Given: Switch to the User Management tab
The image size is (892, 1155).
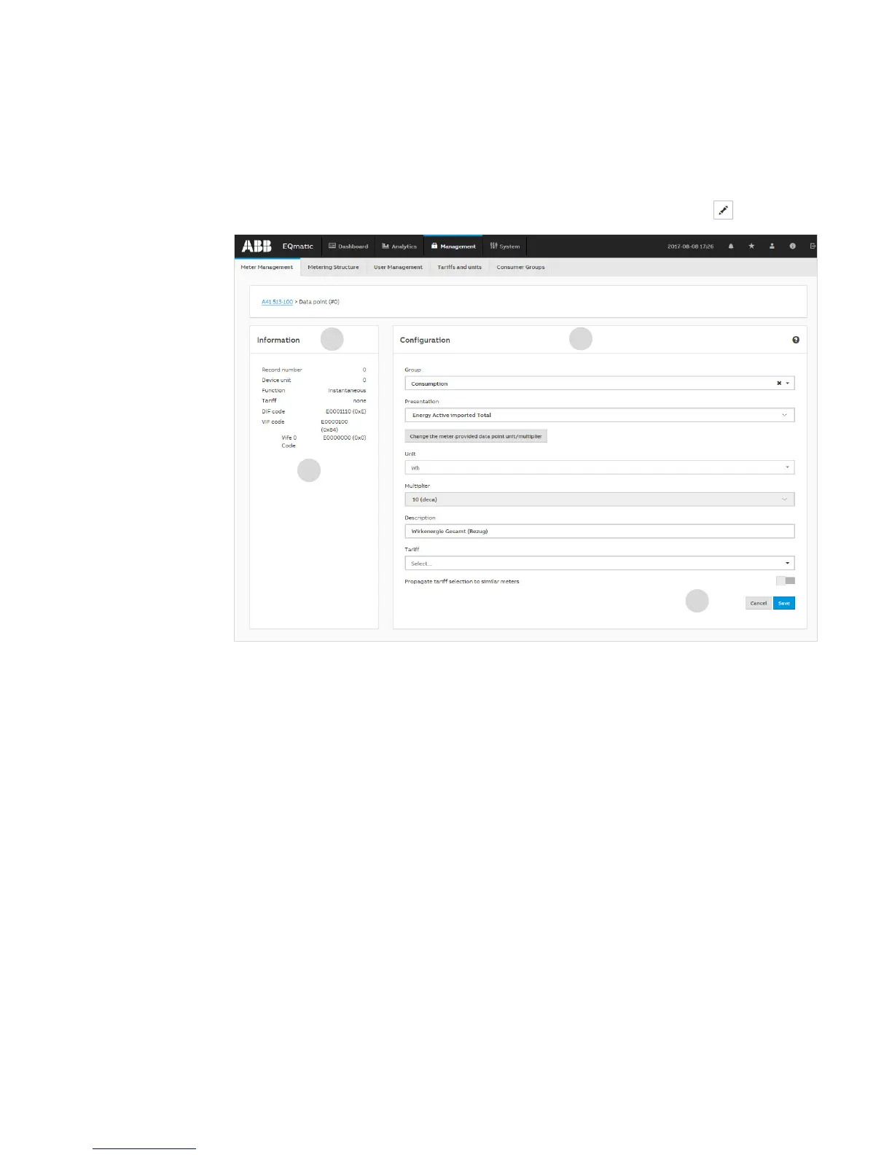Looking at the screenshot, I should [398, 267].
